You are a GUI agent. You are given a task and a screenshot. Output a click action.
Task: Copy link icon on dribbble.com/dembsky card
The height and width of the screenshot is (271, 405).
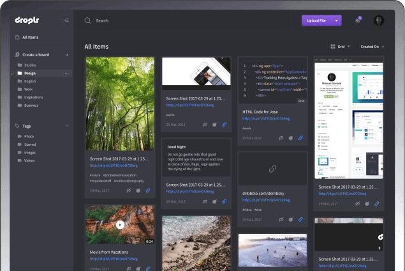[x=300, y=219]
